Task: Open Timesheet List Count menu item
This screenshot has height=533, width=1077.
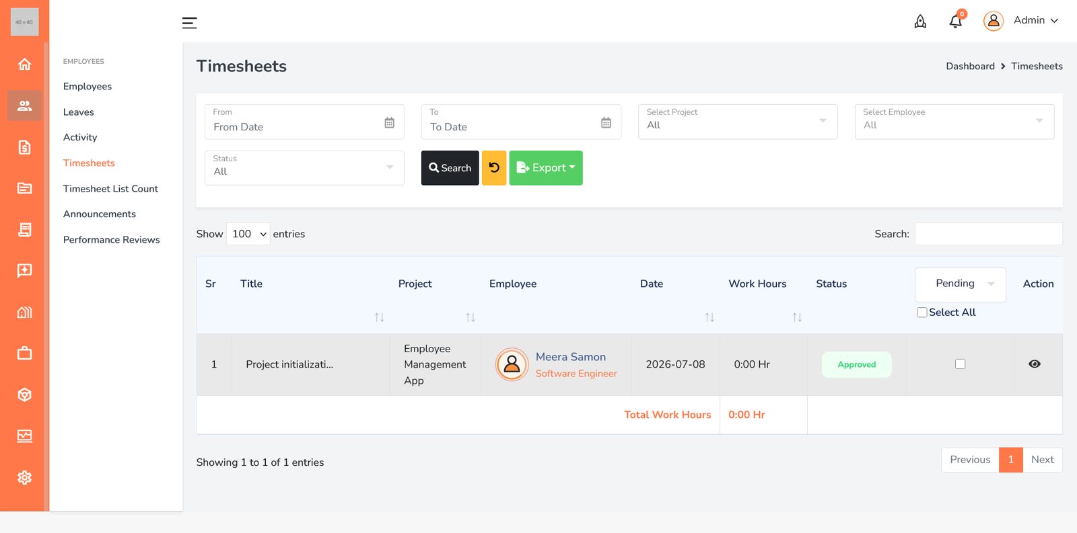Action: click(110, 189)
